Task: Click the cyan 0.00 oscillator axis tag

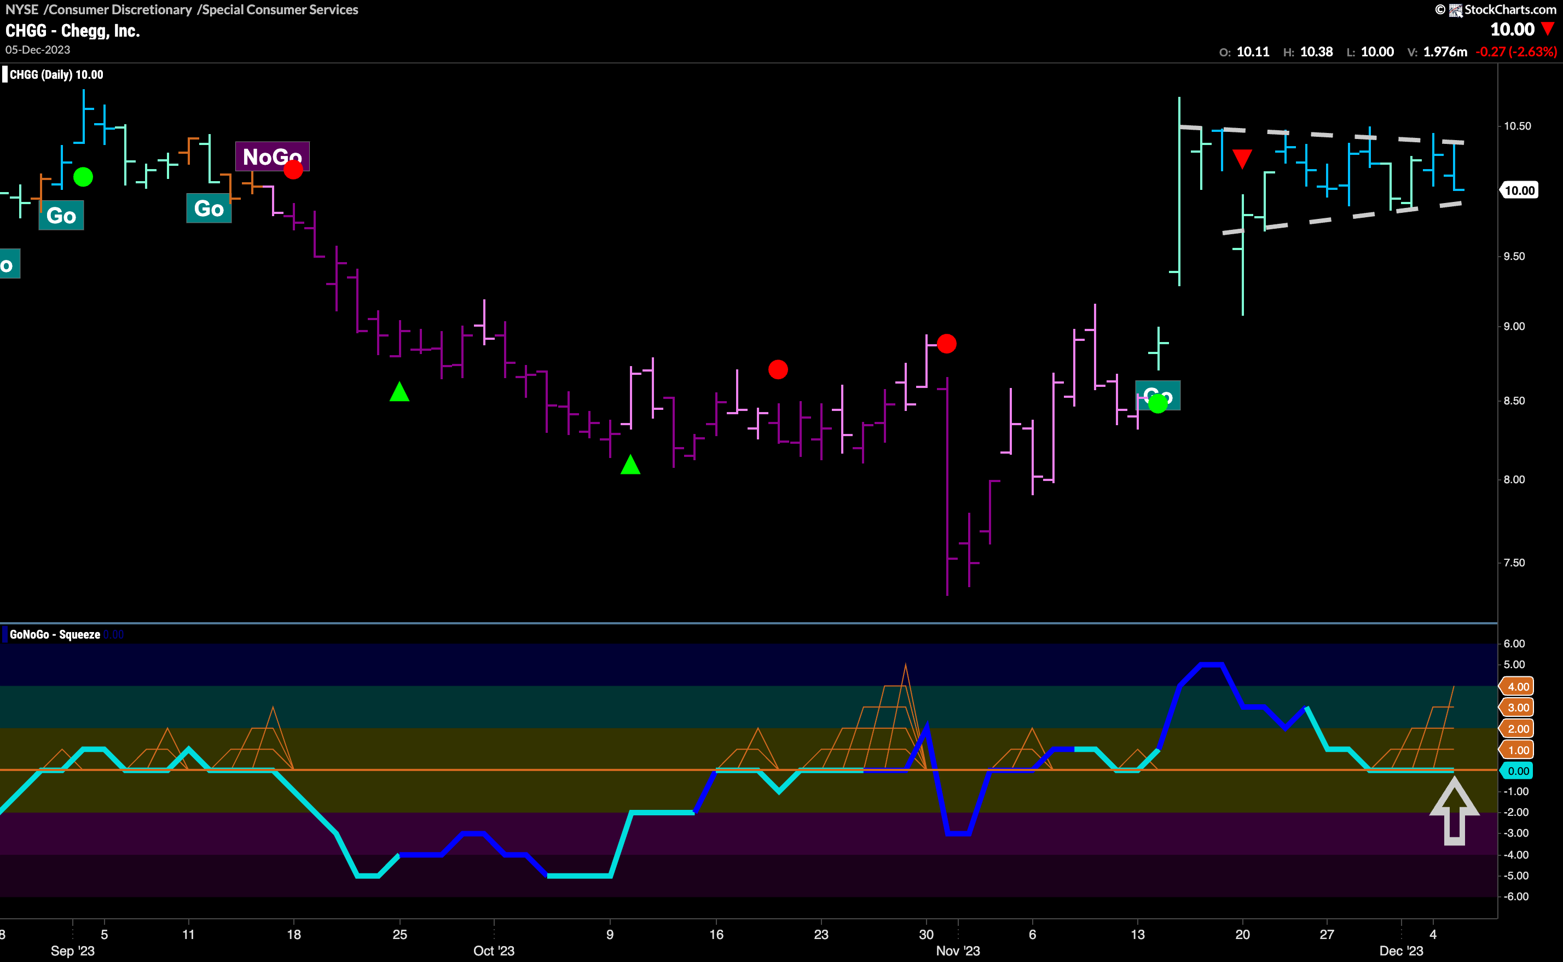Action: click(1516, 770)
